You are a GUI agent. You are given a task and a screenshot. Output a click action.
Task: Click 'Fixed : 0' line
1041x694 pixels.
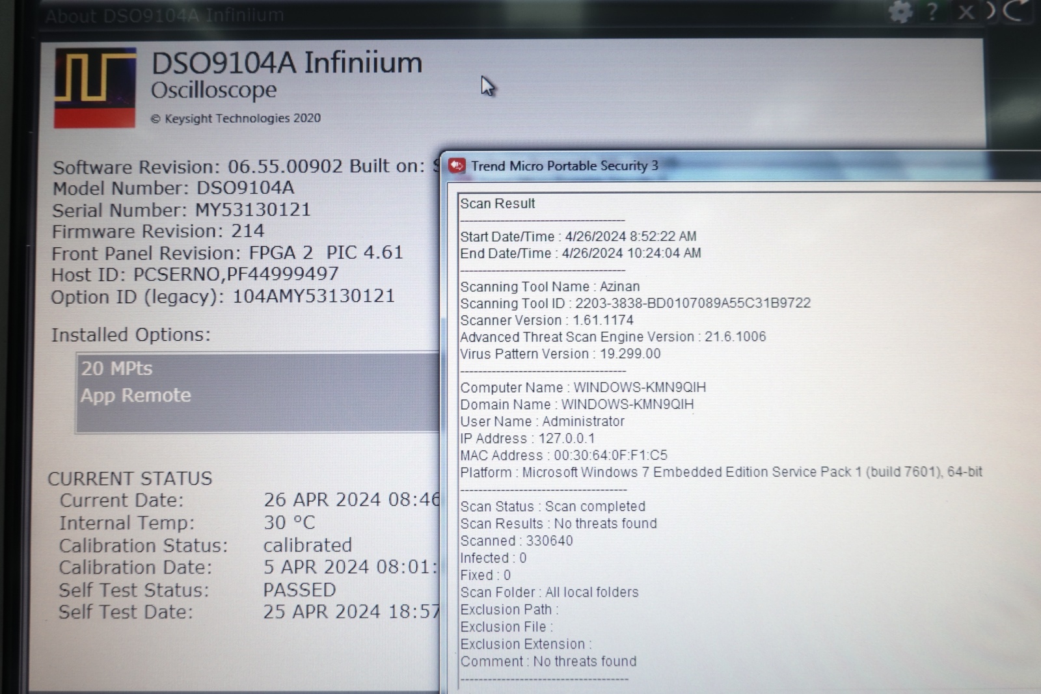tap(485, 576)
